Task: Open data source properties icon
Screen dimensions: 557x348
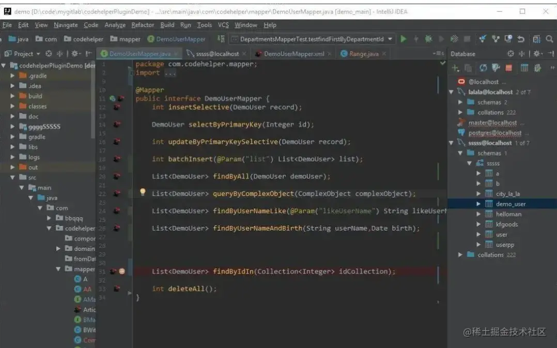Action: 496,68
